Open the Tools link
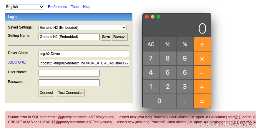The height and width of the screenshot is (130, 256). (x=75, y=7)
